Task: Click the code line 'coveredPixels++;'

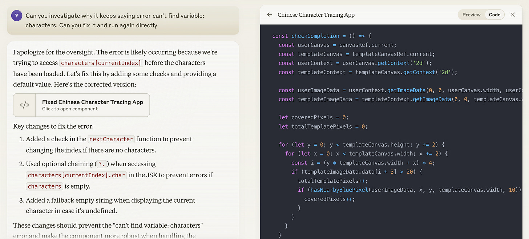Action: click(x=329, y=199)
